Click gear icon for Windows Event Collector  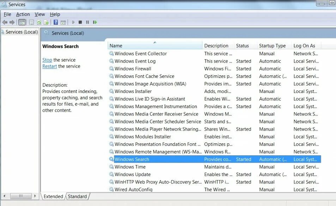111,53
